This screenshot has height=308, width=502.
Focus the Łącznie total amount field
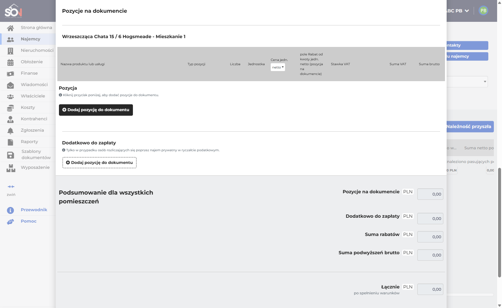(430, 289)
